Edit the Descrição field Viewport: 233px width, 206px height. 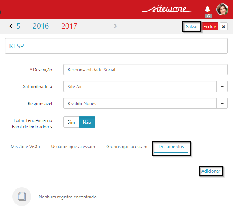(x=146, y=69)
